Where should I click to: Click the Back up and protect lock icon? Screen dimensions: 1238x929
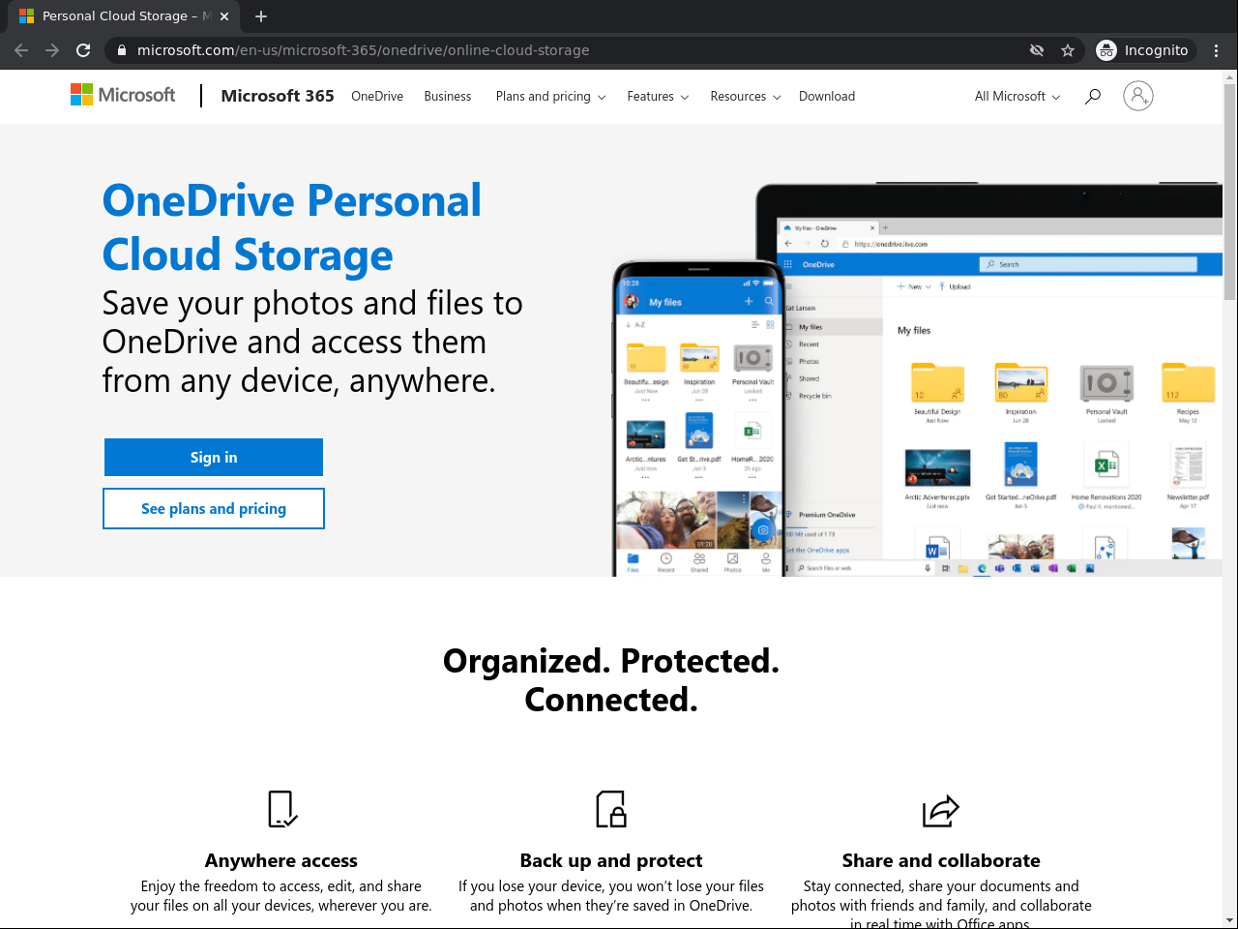click(x=611, y=809)
